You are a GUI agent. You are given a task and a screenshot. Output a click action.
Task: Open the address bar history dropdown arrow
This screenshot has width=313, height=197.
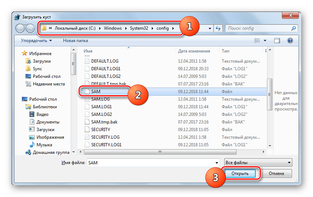coord(210,28)
